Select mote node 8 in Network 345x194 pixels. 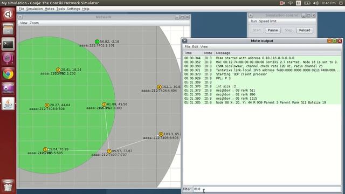(x=47, y=106)
